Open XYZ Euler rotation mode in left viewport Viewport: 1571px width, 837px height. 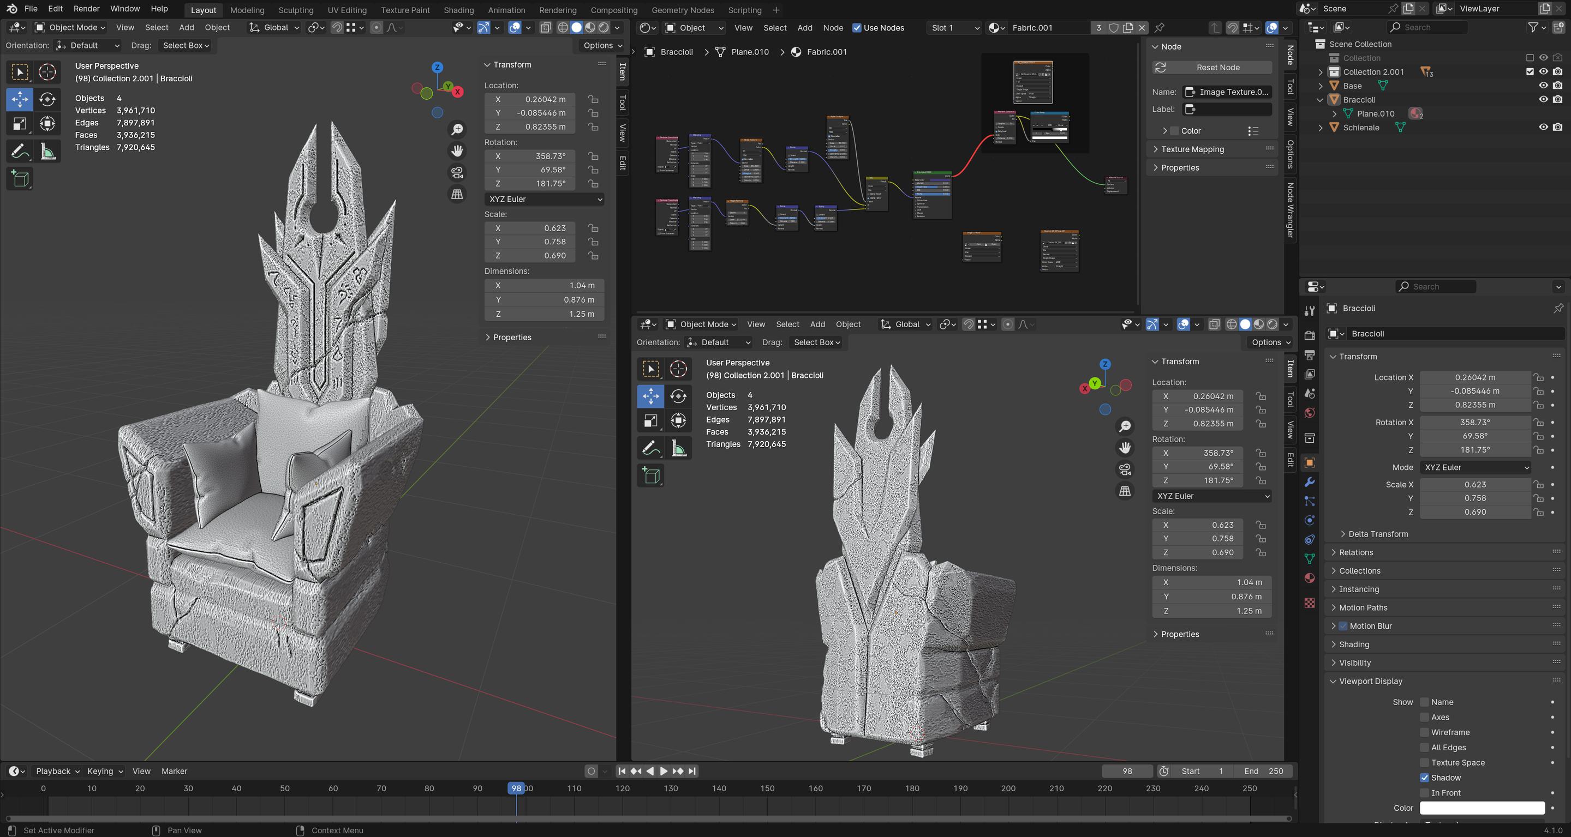(545, 200)
